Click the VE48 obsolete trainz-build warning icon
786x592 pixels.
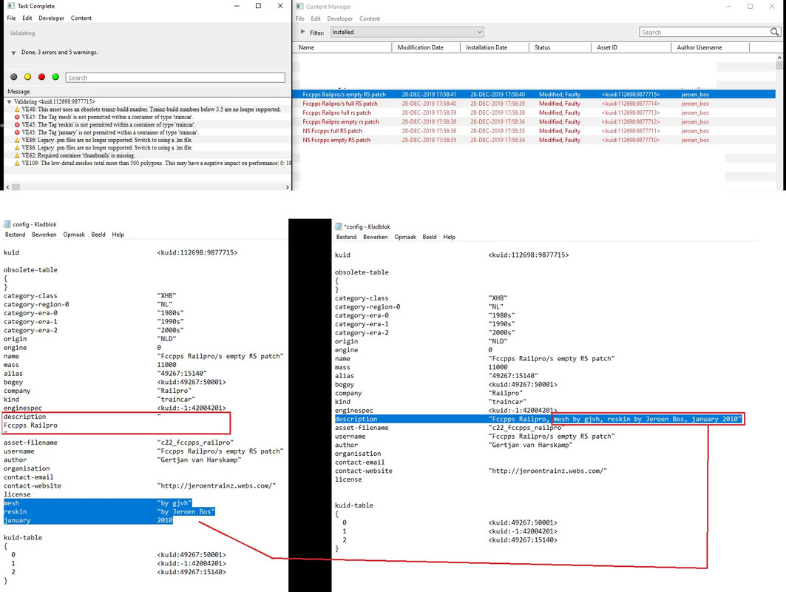point(17,110)
